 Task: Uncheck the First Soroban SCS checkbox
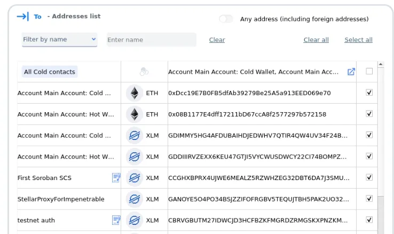pyautogui.click(x=369, y=177)
